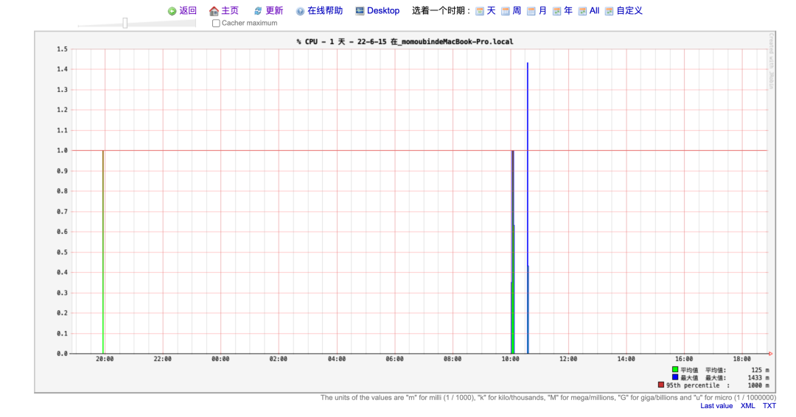Click the online help question icon
The image size is (796, 417).
pyautogui.click(x=300, y=11)
